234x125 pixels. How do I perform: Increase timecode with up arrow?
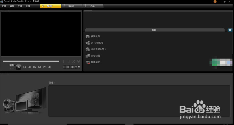click(79, 66)
